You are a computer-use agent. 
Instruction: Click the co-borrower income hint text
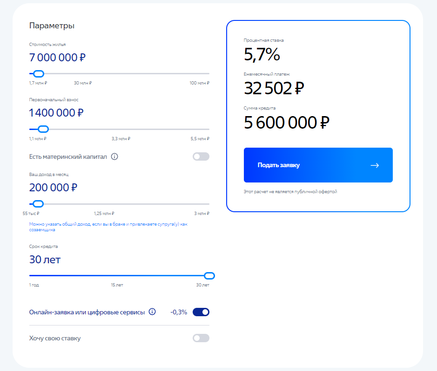108,227
